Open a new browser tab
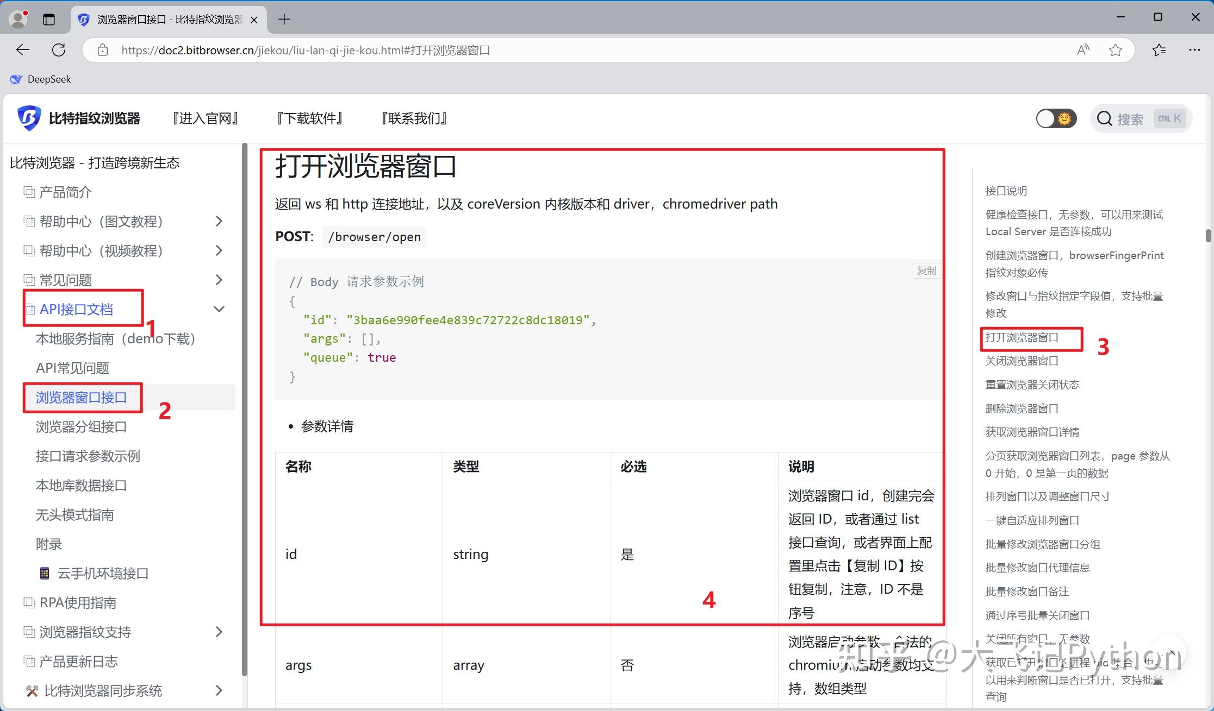This screenshot has height=711, width=1214. coord(284,20)
